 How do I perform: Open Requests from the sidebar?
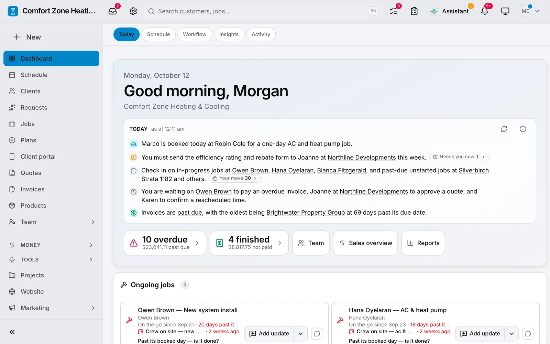pyautogui.click(x=51, y=107)
